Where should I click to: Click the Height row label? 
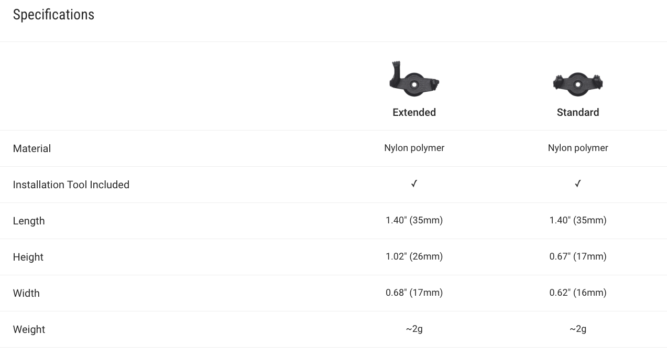[28, 257]
